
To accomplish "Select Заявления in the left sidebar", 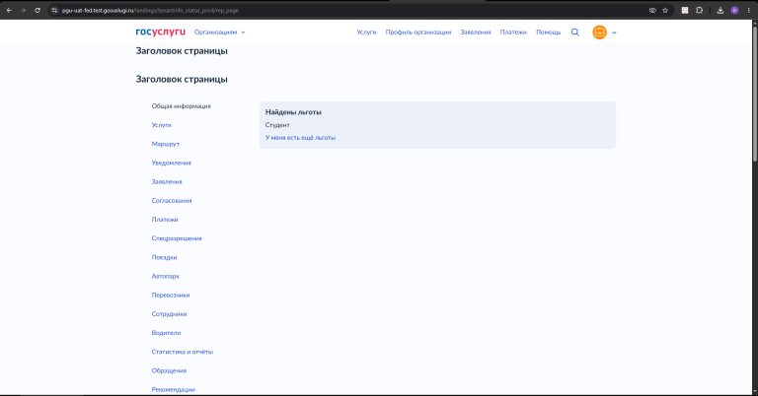I will 167,181.
